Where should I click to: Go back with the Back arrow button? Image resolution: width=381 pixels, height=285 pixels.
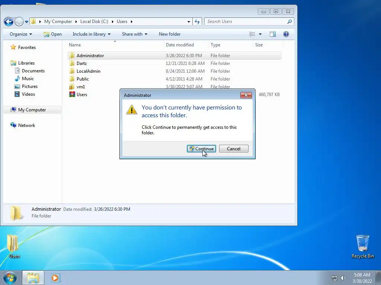tap(9, 22)
